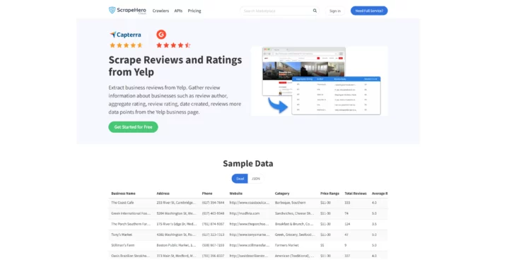The height and width of the screenshot is (267, 526).
Task: Open the APIs menu item
Action: coord(178,11)
